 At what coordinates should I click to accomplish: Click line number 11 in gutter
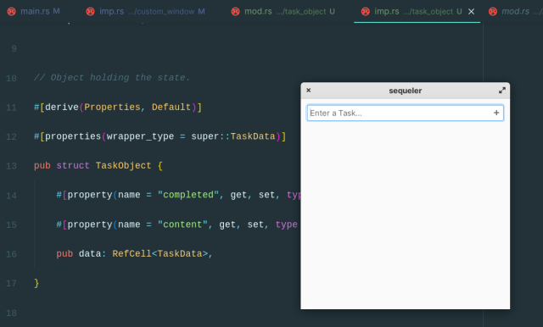[x=11, y=108]
